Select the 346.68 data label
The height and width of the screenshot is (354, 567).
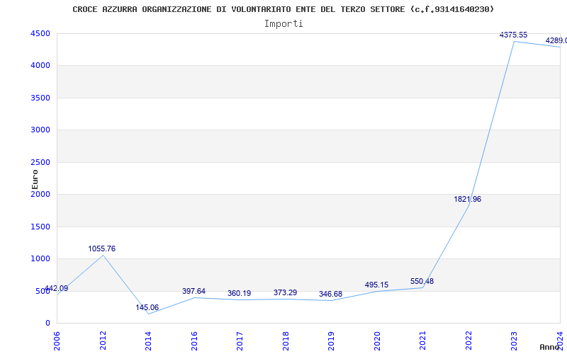[x=330, y=294]
